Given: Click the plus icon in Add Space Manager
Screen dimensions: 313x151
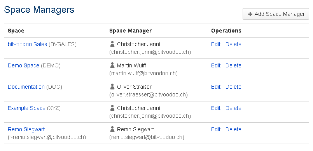Looking at the screenshot, I should (x=250, y=14).
